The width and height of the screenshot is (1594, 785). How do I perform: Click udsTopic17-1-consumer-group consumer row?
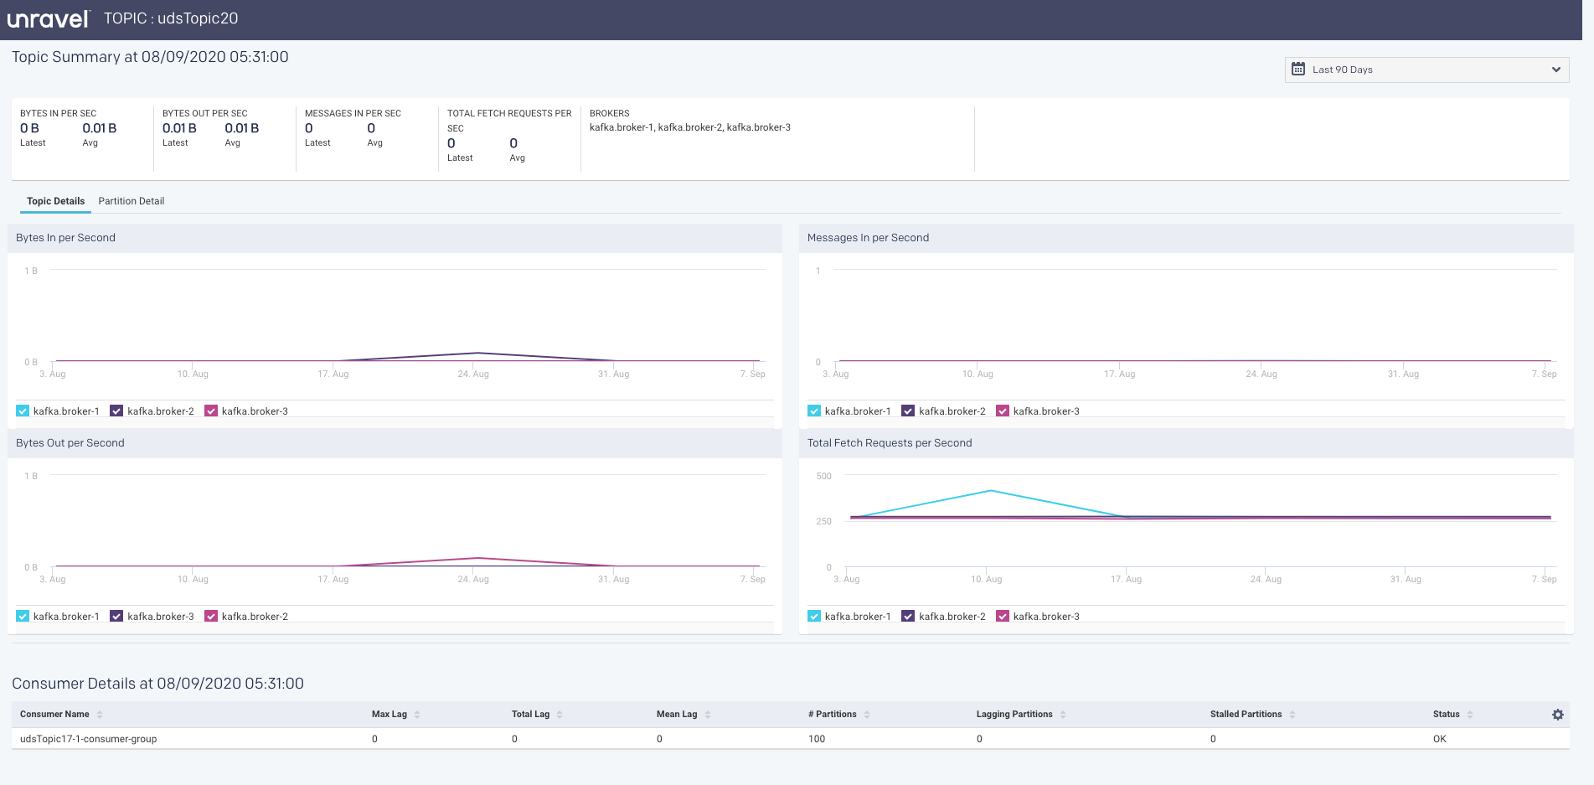click(x=790, y=739)
